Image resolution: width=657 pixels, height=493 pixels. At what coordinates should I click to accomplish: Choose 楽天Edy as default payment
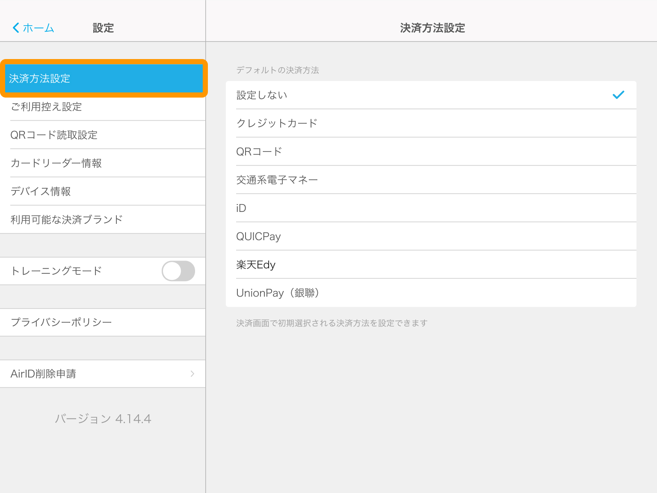coord(431,264)
